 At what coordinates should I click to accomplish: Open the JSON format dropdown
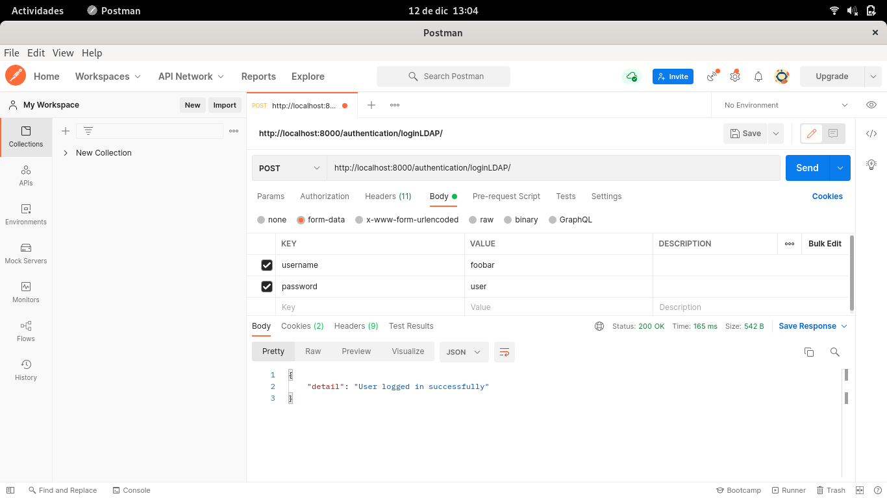464,352
